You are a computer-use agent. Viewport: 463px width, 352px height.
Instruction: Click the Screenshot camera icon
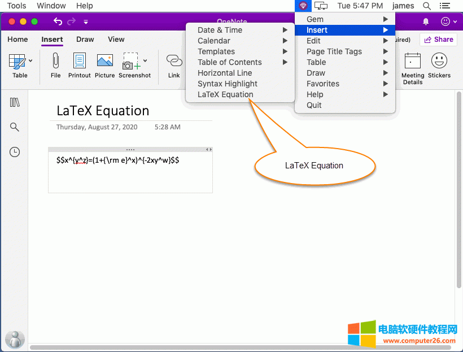(130, 62)
